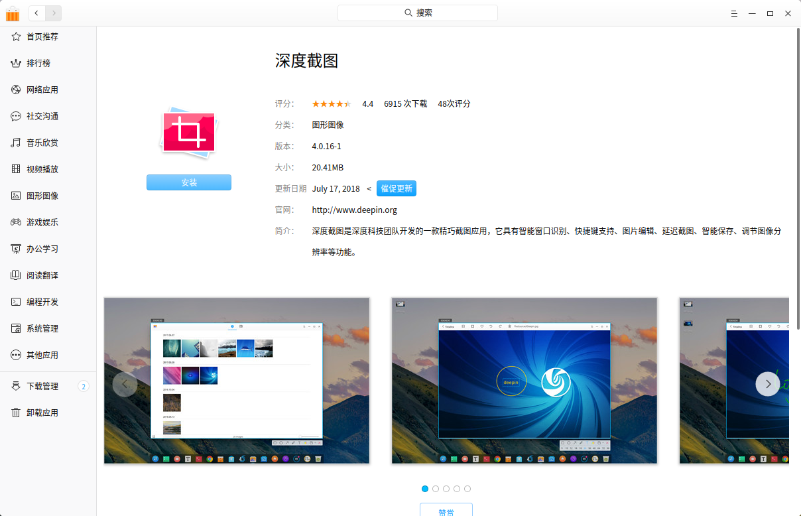Click the vertical scrollbar on the right

(x=798, y=179)
